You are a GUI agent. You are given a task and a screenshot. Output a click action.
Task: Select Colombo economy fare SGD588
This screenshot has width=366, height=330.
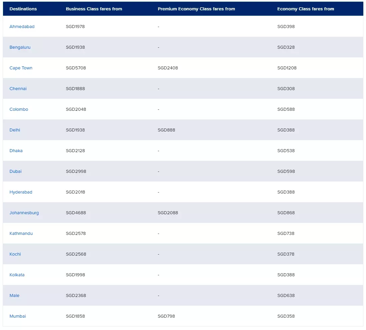(286, 109)
